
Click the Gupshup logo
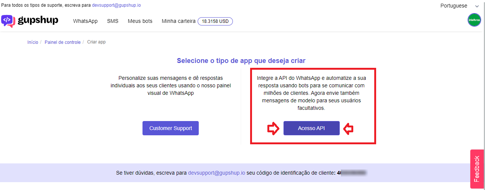[30, 21]
